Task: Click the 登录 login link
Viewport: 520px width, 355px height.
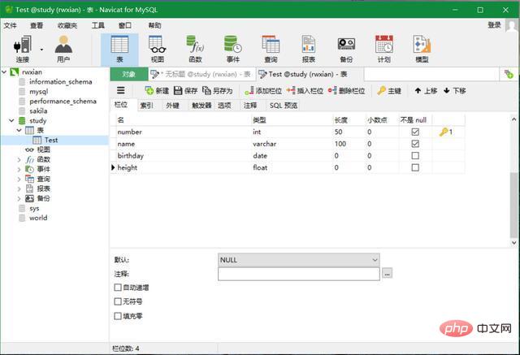Action: pos(494,25)
